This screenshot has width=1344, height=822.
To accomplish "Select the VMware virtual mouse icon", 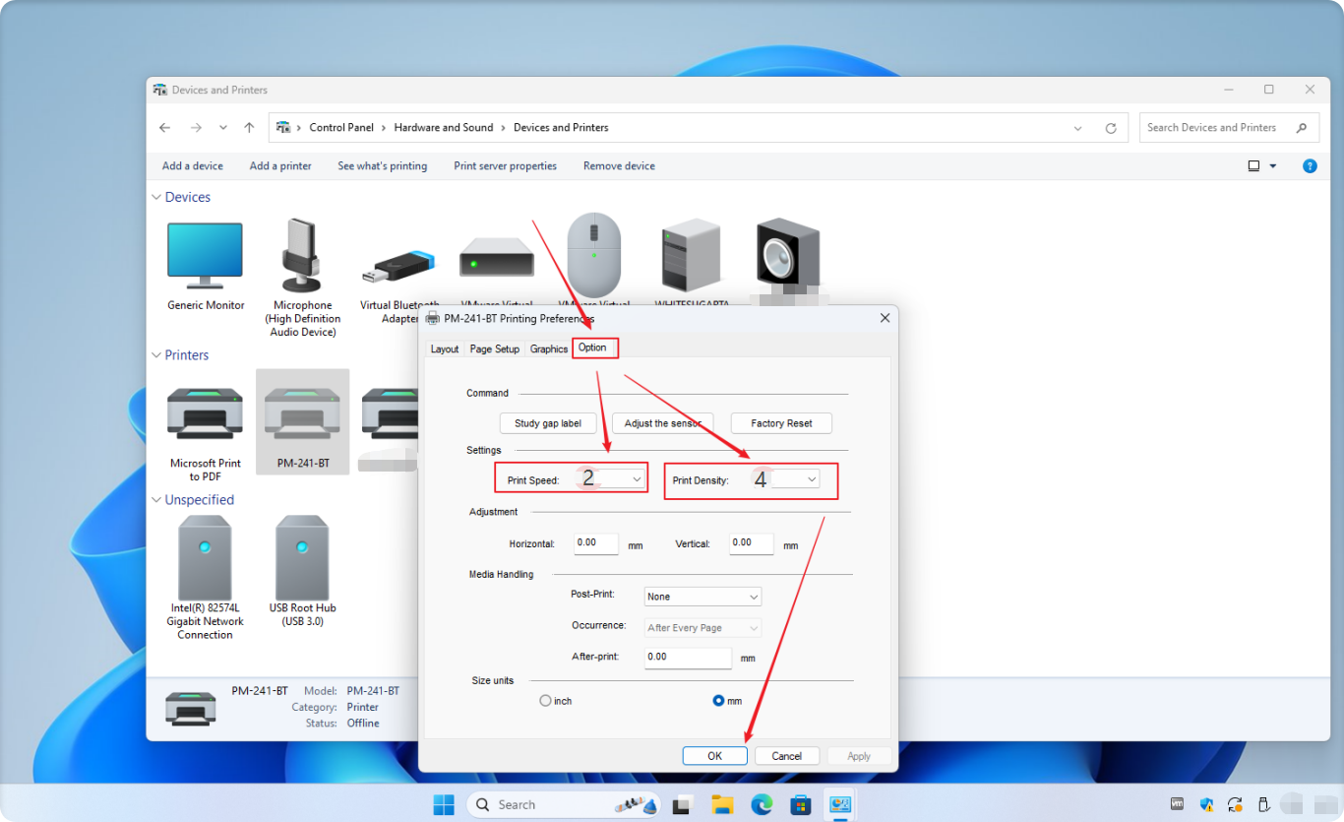I will (594, 253).
